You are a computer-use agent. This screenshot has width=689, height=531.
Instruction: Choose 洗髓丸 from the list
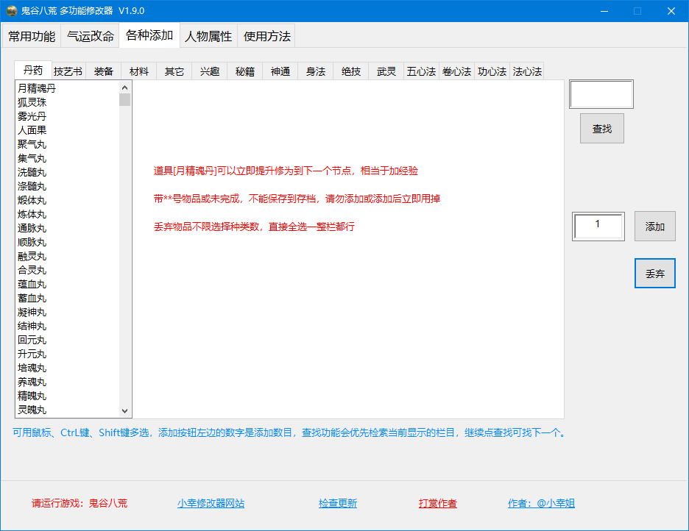click(x=32, y=172)
